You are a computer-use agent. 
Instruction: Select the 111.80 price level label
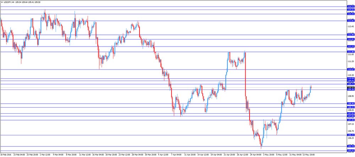click(351, 52)
